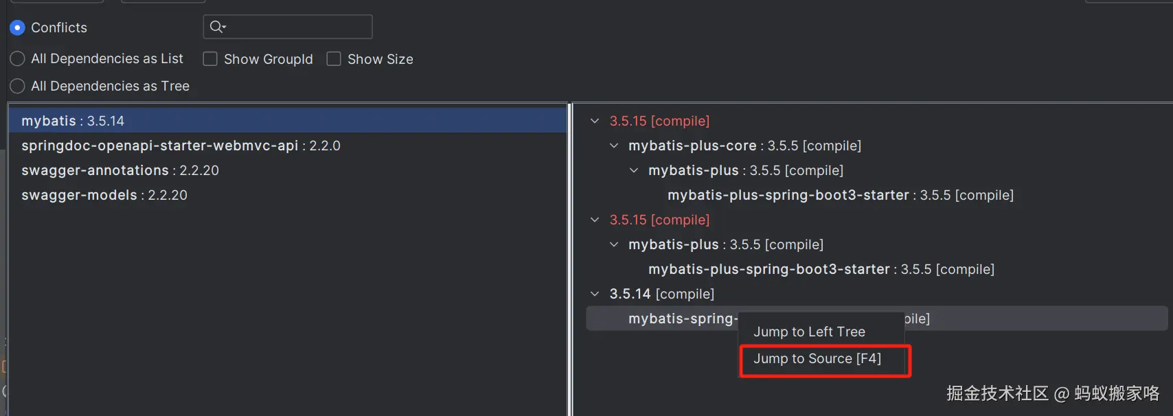Click the vertical splitter between panels
The height and width of the screenshot is (416, 1173).
click(570, 259)
